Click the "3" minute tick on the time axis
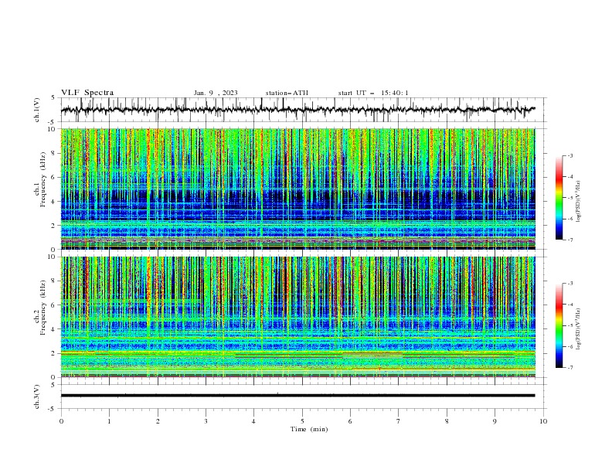The width and height of the screenshot is (612, 473). [206, 421]
